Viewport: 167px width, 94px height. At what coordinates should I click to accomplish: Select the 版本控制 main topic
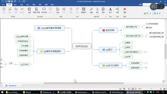(109, 30)
